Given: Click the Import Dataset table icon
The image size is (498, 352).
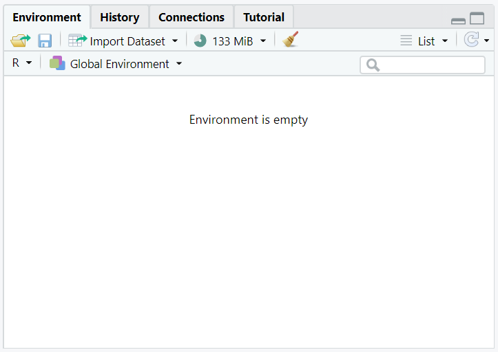Looking at the screenshot, I should pos(77,41).
